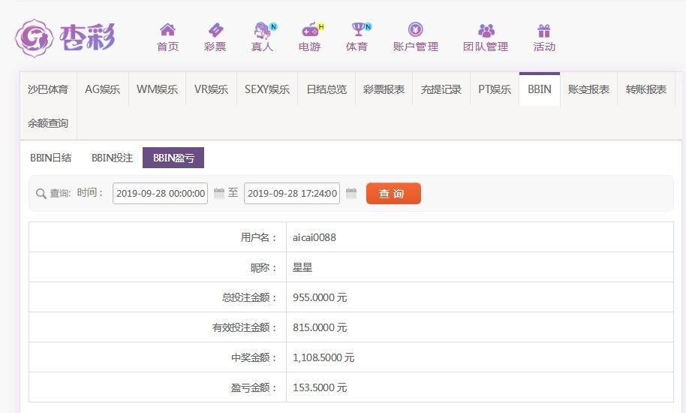Image resolution: width=686 pixels, height=413 pixels.
Task: Click the nickname value 星星
Action: (302, 267)
